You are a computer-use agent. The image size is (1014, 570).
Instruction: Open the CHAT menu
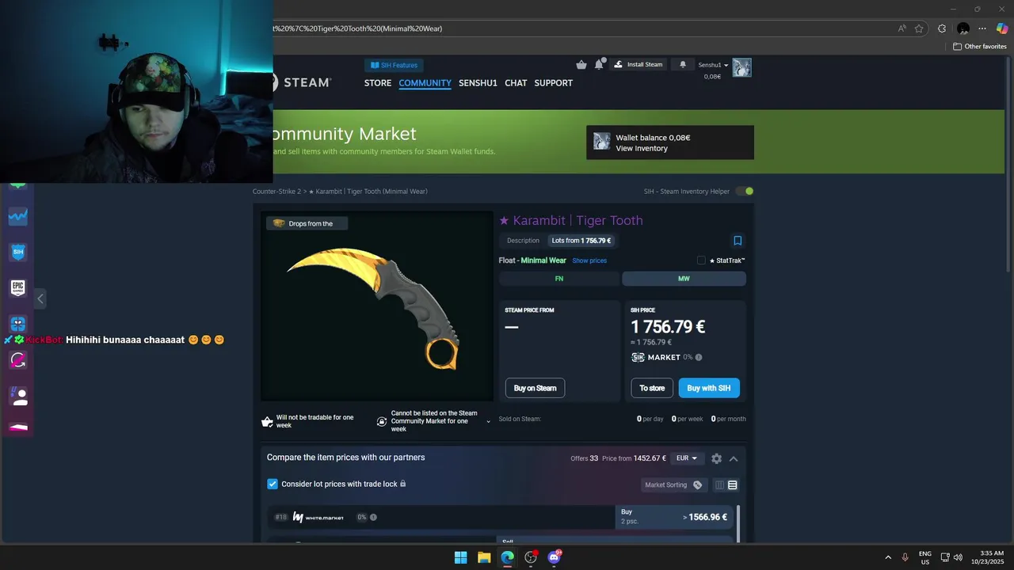516,83
